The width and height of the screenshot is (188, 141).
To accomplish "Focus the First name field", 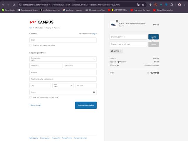I will click(46, 66).
